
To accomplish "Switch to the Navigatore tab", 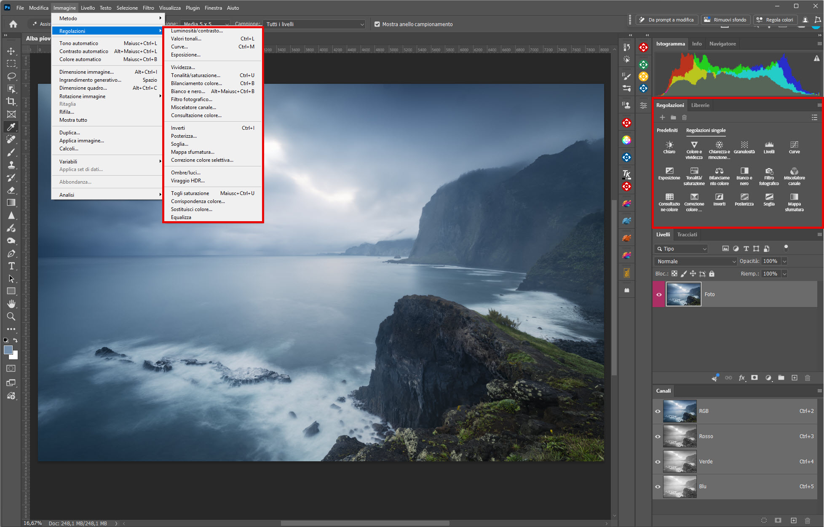I will [x=722, y=44].
